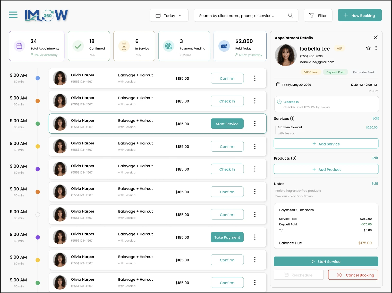Click the magnifier icon in the search bar

point(290,15)
